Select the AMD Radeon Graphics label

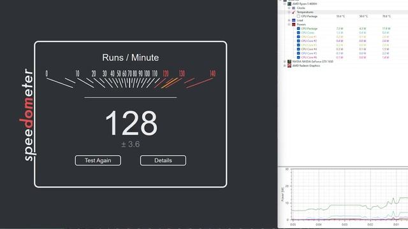tap(306, 66)
